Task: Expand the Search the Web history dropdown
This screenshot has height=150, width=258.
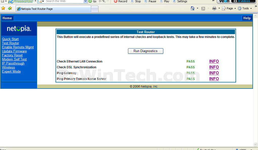Action: (85, 1)
